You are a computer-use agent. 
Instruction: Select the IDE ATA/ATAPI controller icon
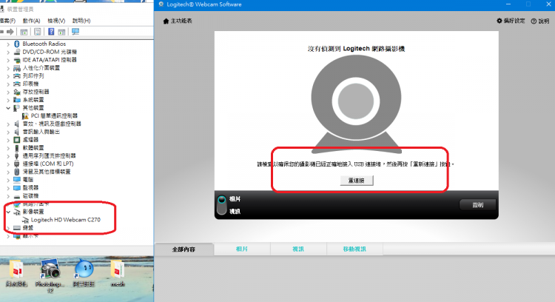click(16, 60)
